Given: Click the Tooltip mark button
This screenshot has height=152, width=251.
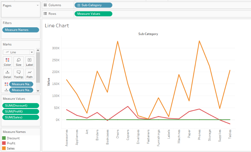Looking at the screenshot, I should coord(19,74).
